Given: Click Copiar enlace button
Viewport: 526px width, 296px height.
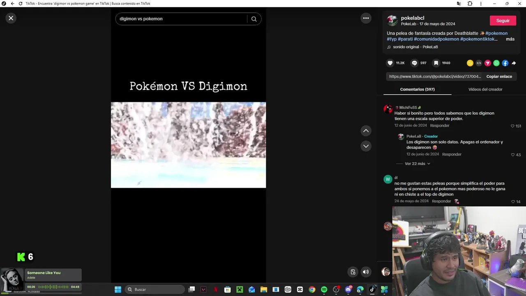Looking at the screenshot, I should (499, 76).
